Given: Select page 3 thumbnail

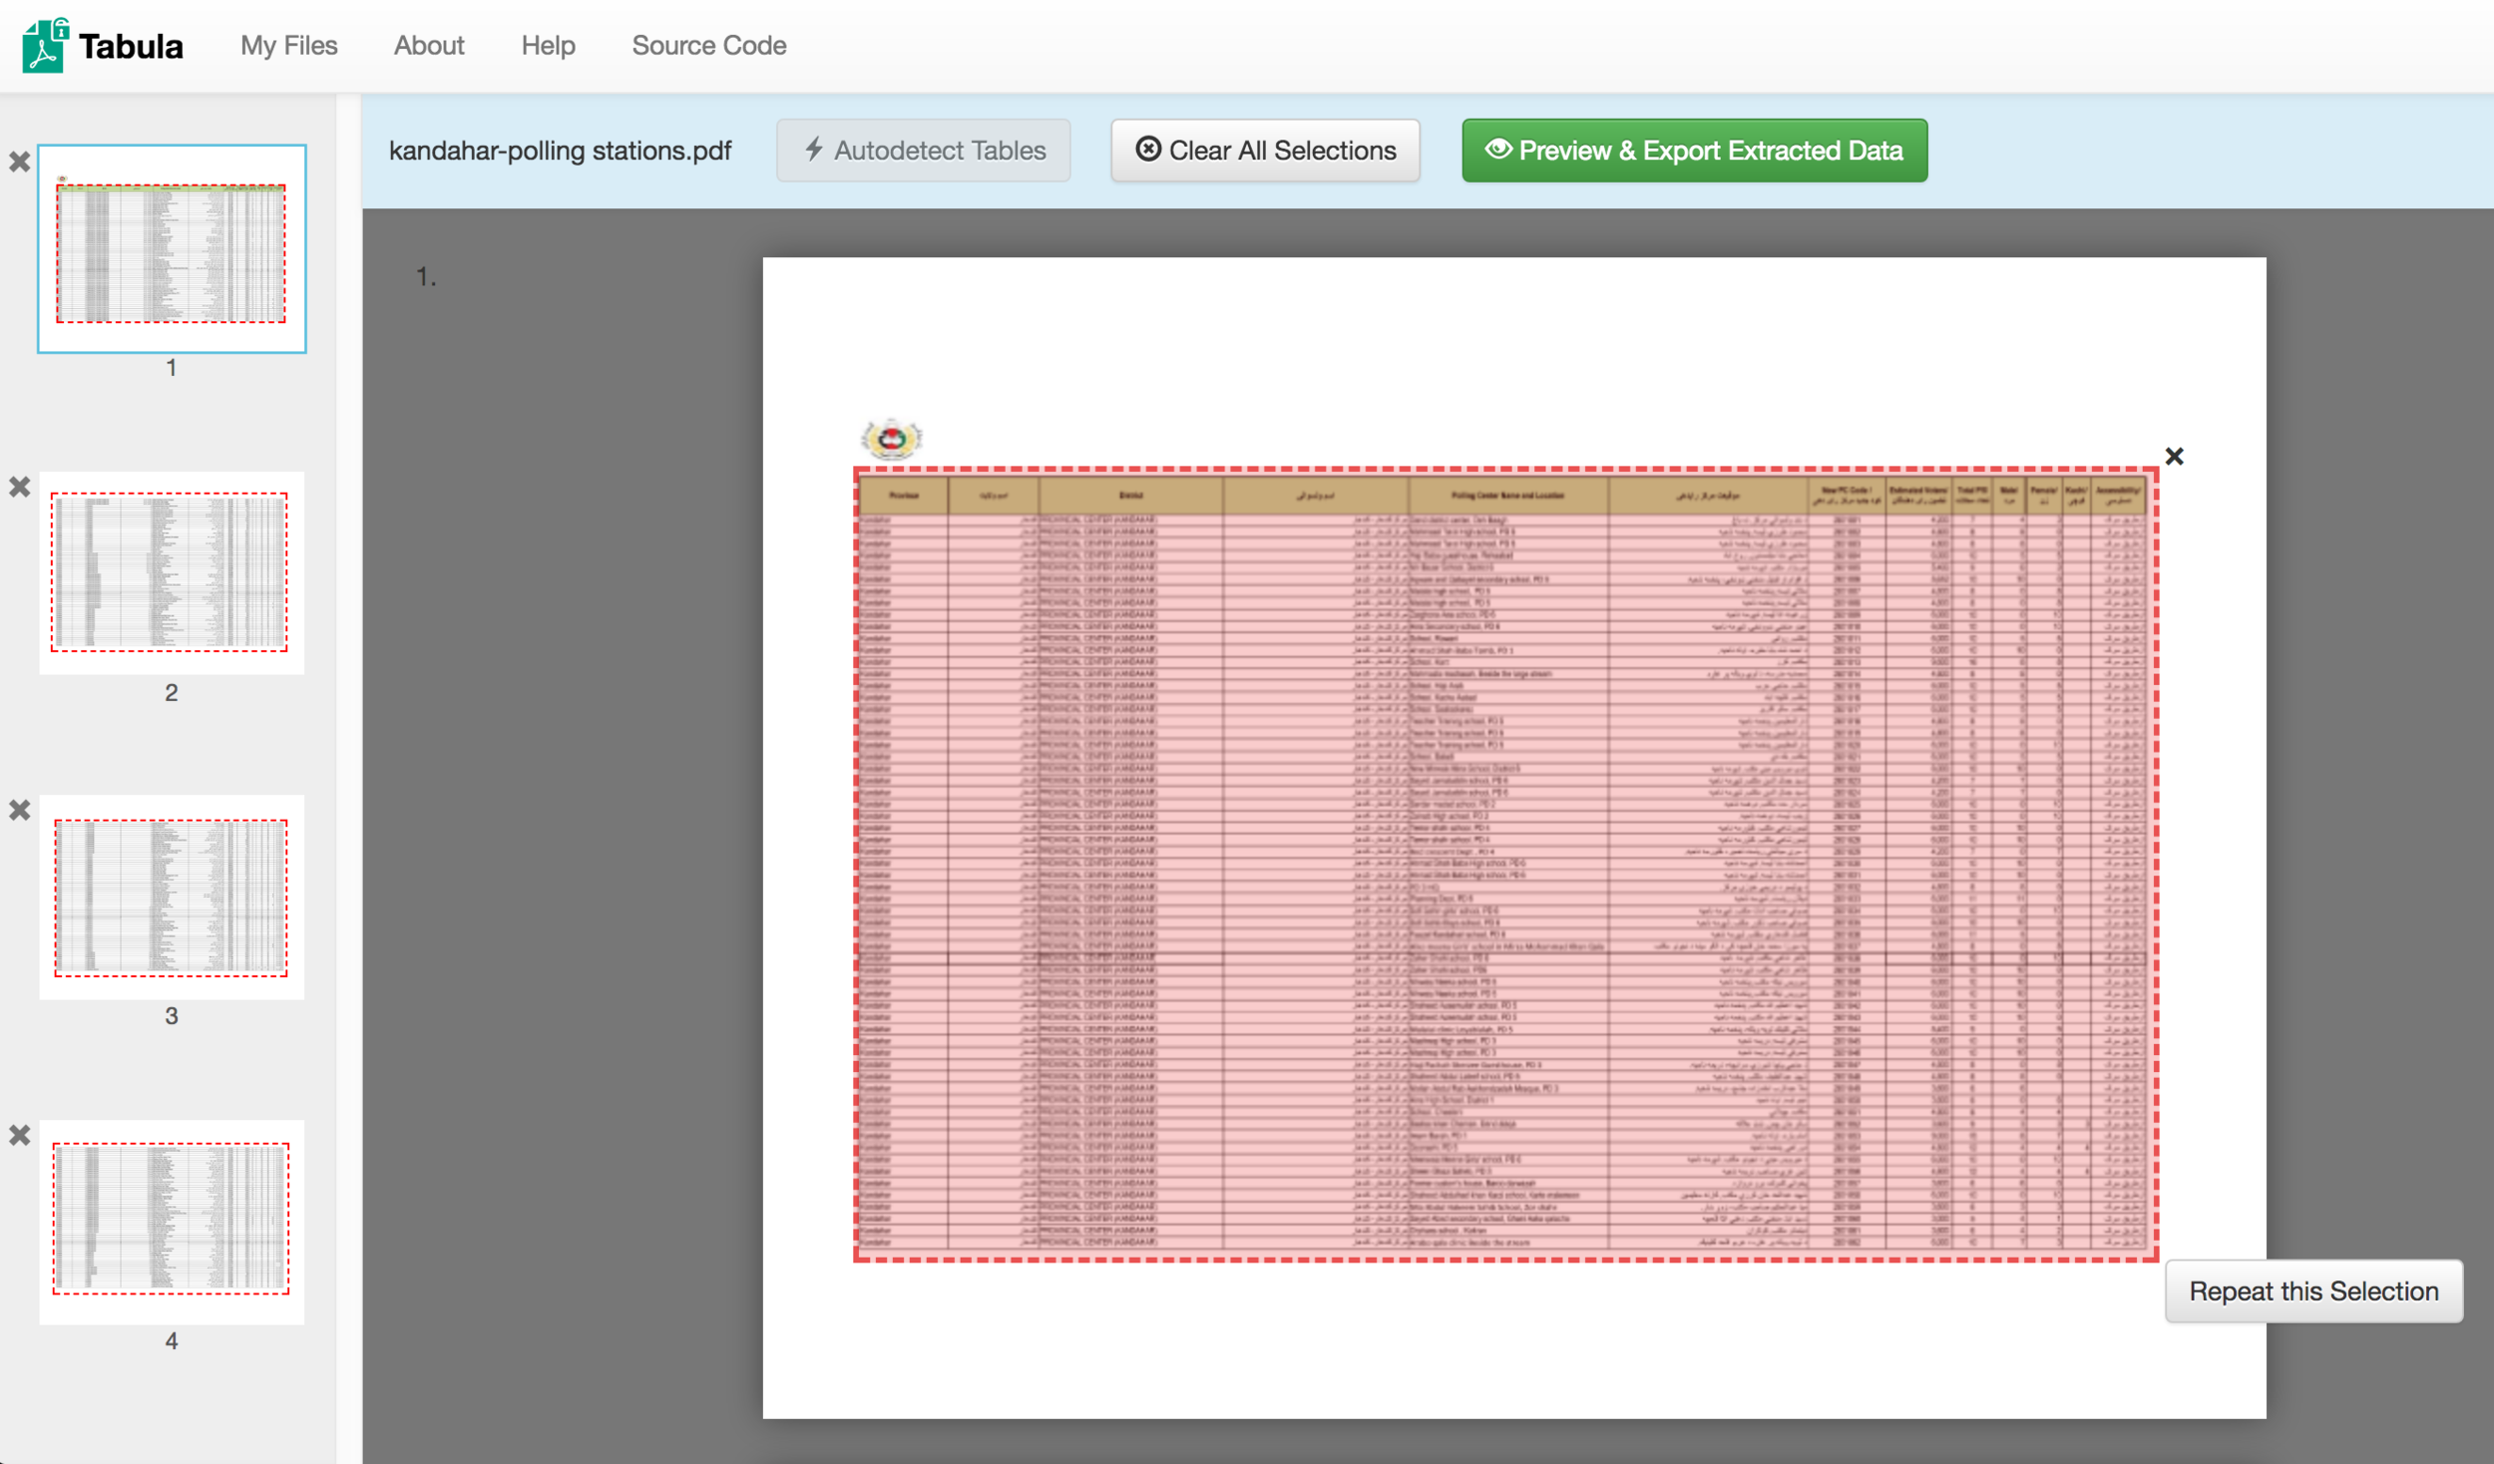Looking at the screenshot, I should point(171,897).
